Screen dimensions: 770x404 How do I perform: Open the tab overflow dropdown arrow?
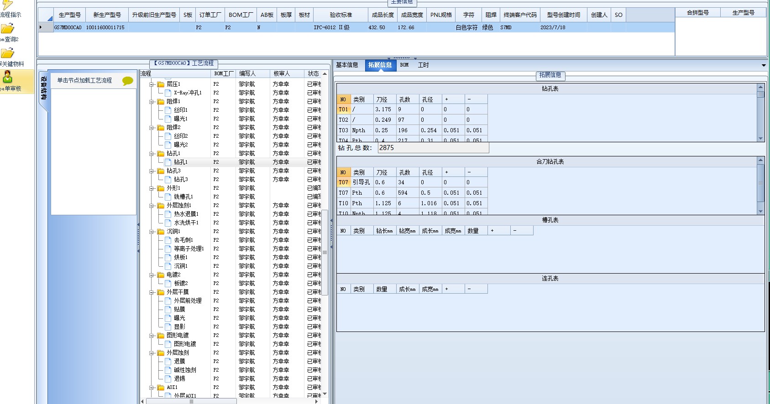coord(764,65)
